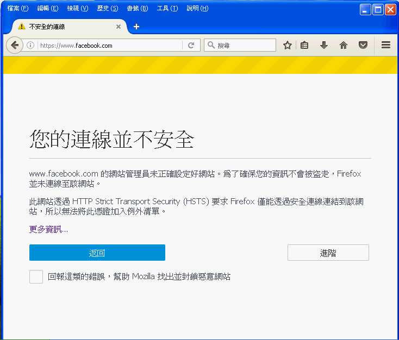Click the URL address bar field

(109, 46)
